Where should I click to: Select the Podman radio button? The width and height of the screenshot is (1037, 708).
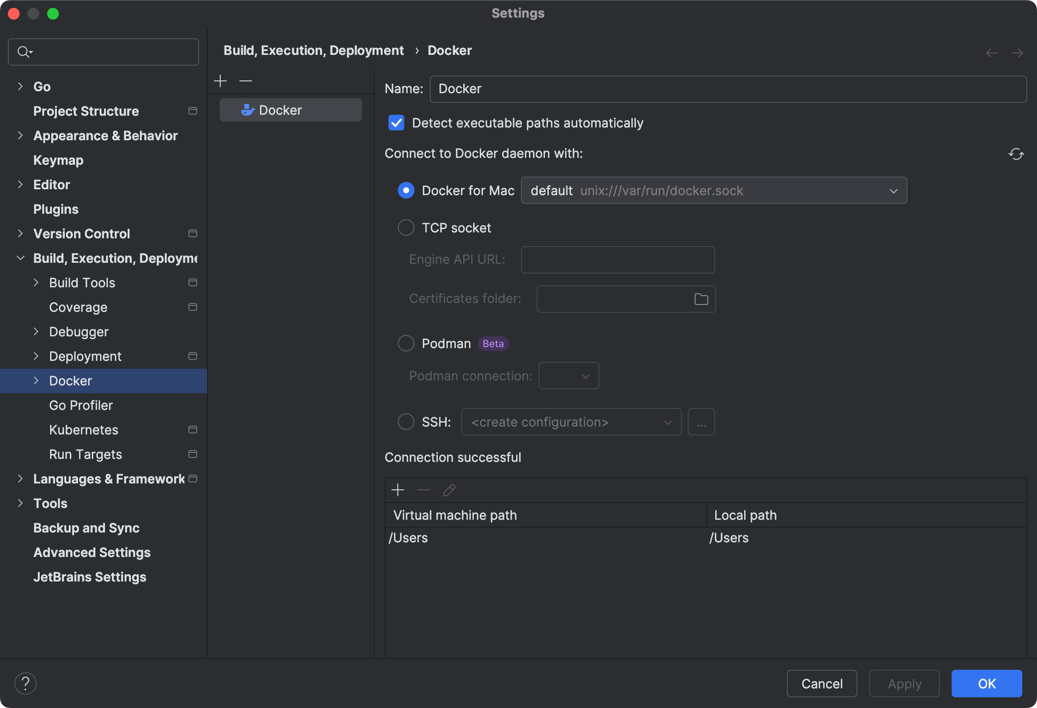pyautogui.click(x=406, y=343)
